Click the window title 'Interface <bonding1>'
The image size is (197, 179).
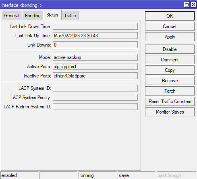pos(22,5)
